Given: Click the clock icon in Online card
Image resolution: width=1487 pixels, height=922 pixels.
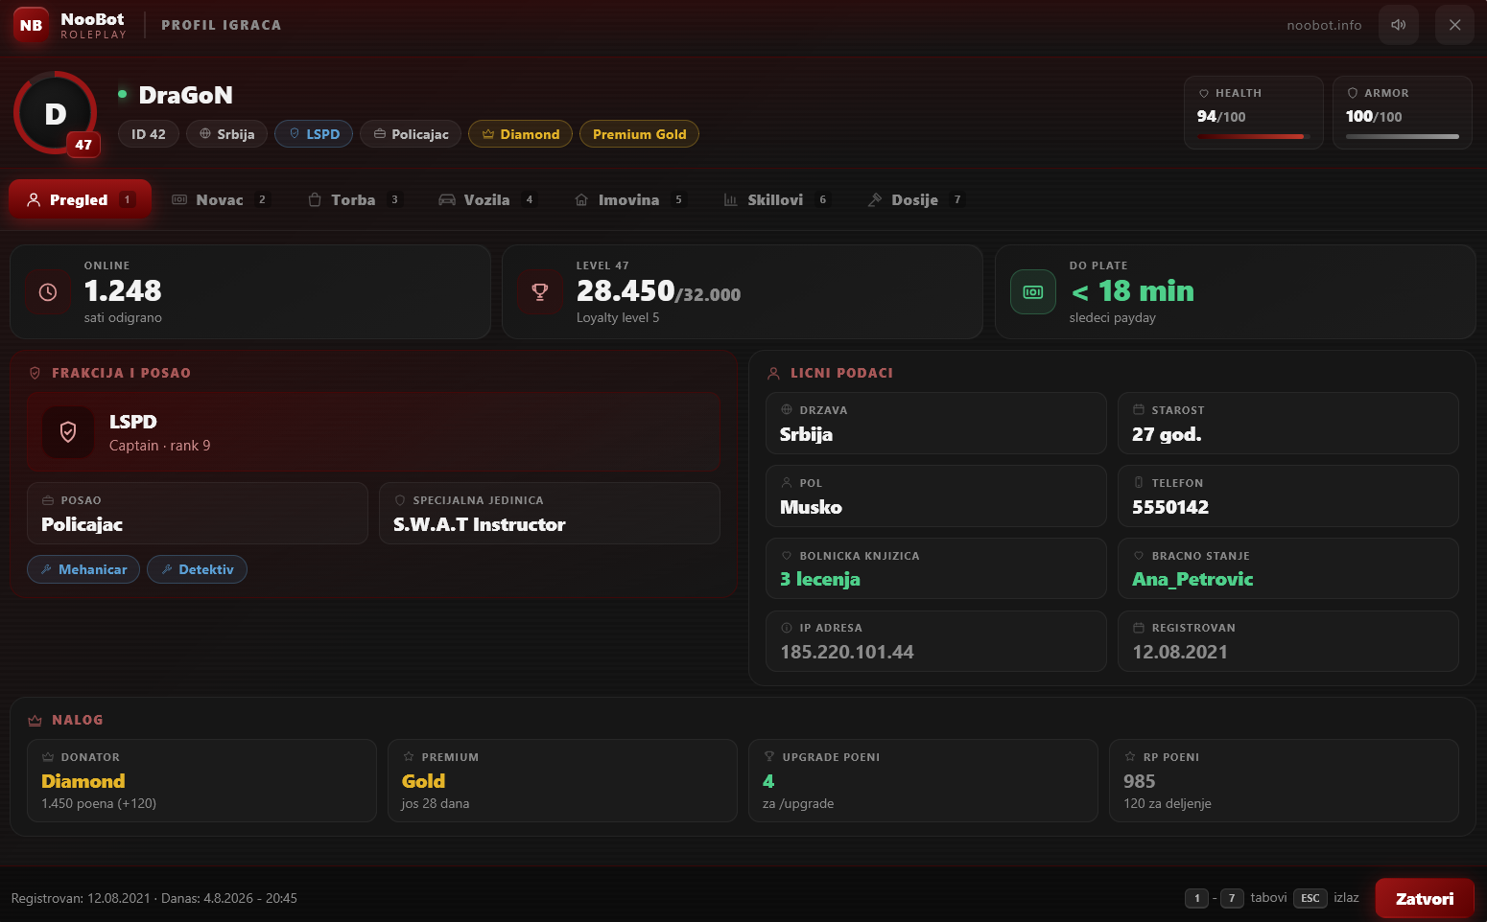Looking at the screenshot, I should point(48,292).
